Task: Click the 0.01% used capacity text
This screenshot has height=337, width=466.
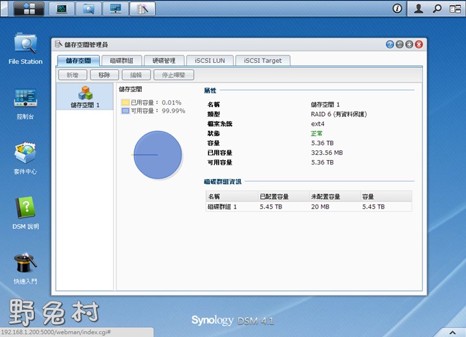Action: click(172, 102)
